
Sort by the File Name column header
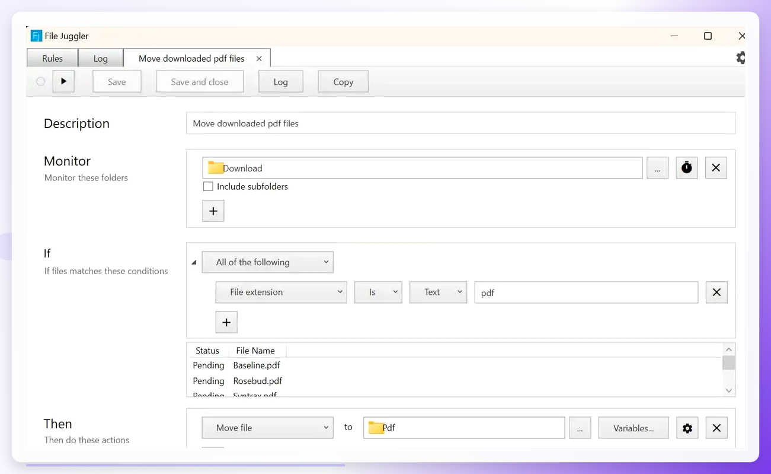pyautogui.click(x=255, y=351)
